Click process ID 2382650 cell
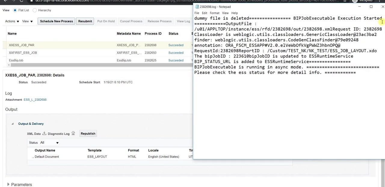385x187 pixels. click(x=151, y=53)
